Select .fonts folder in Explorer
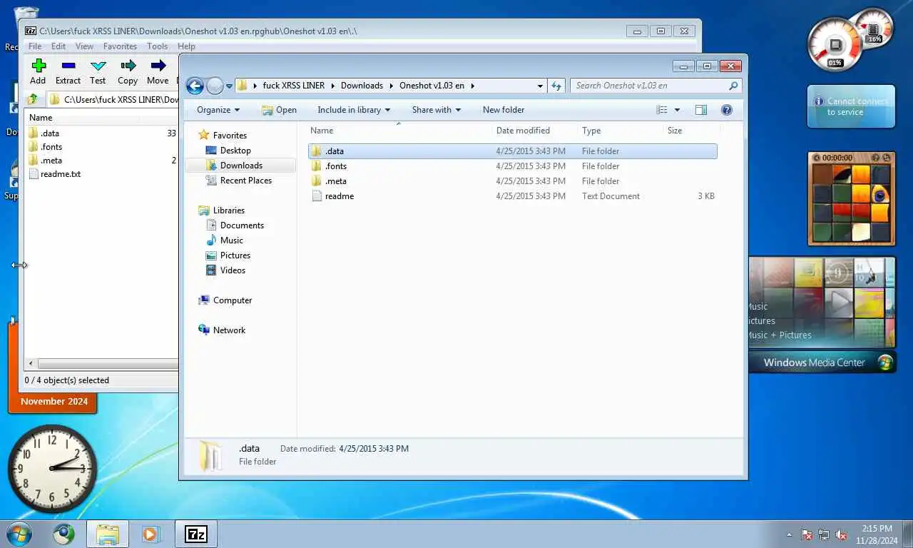 513,166
